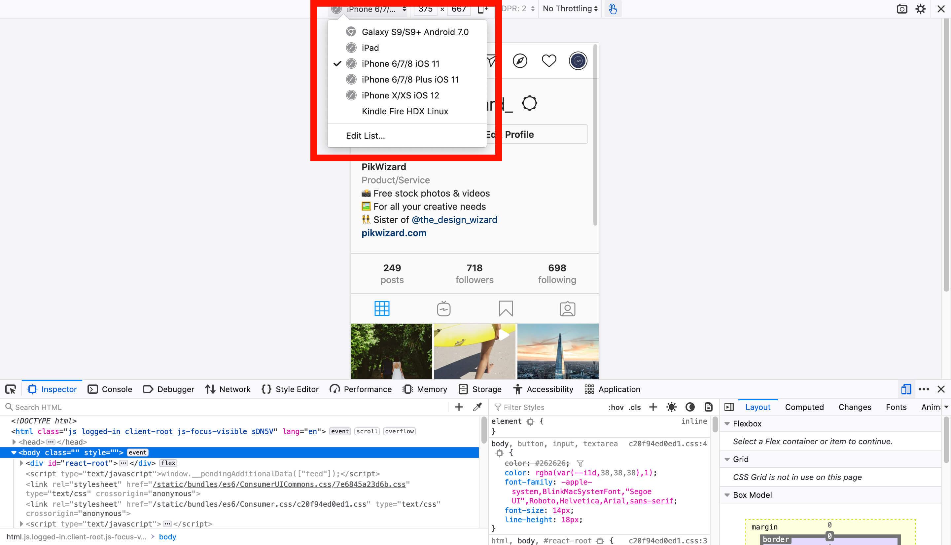The image size is (951, 545).
Task: Open responsive design mode settings gear
Action: pyautogui.click(x=920, y=9)
